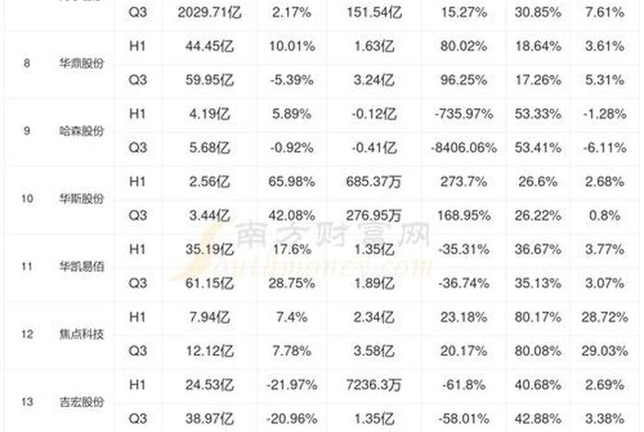Select the 焦点科技 company cell
The width and height of the screenshot is (644, 432).
click(86, 334)
